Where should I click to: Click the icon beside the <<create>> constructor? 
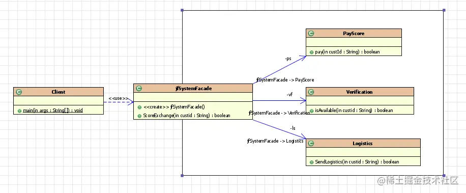pos(139,107)
